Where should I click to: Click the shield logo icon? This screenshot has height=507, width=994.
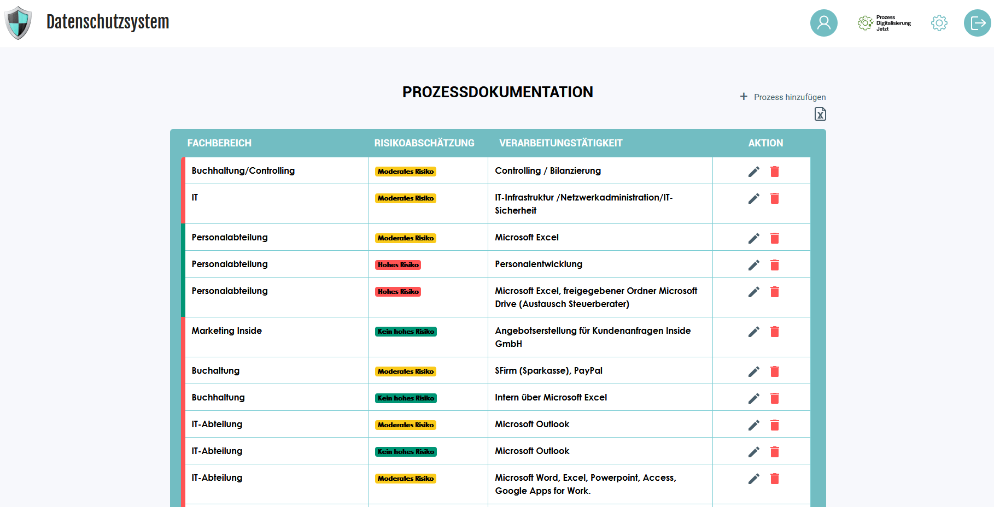(x=18, y=23)
